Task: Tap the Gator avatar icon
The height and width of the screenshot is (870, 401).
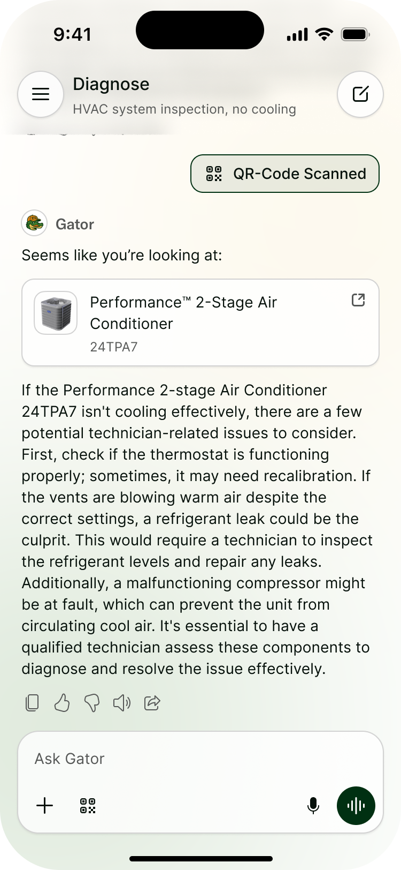Action: [34, 223]
